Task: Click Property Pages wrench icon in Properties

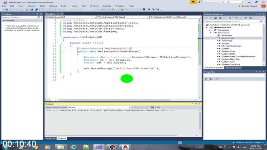Action: pyautogui.click(x=217, y=79)
